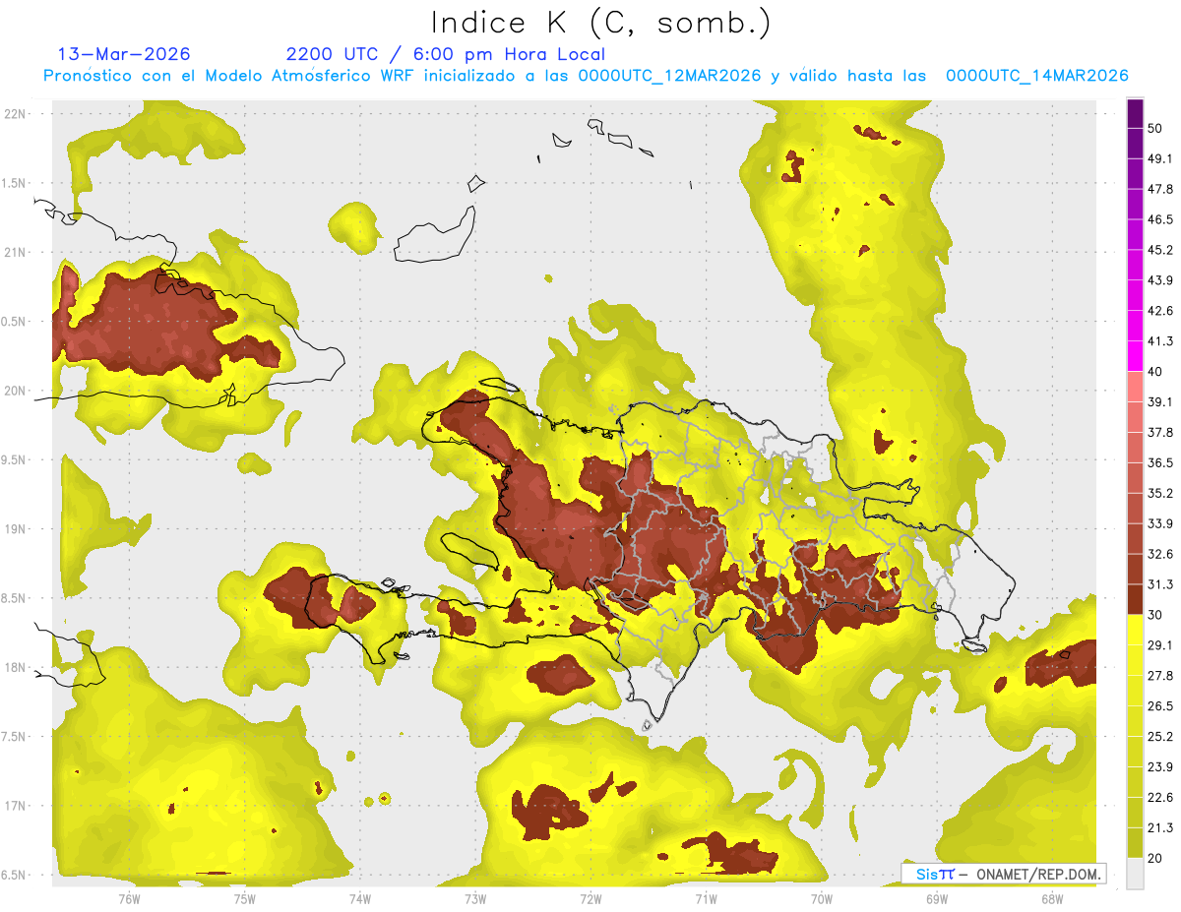This screenshot has height=912, width=1181.
Task: Click the latitude label "18N"
Action: (x=16, y=668)
